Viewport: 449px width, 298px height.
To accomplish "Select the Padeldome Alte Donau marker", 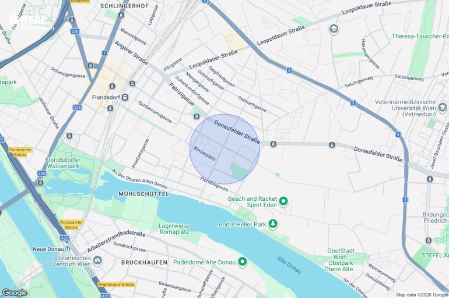I will pos(243,262).
